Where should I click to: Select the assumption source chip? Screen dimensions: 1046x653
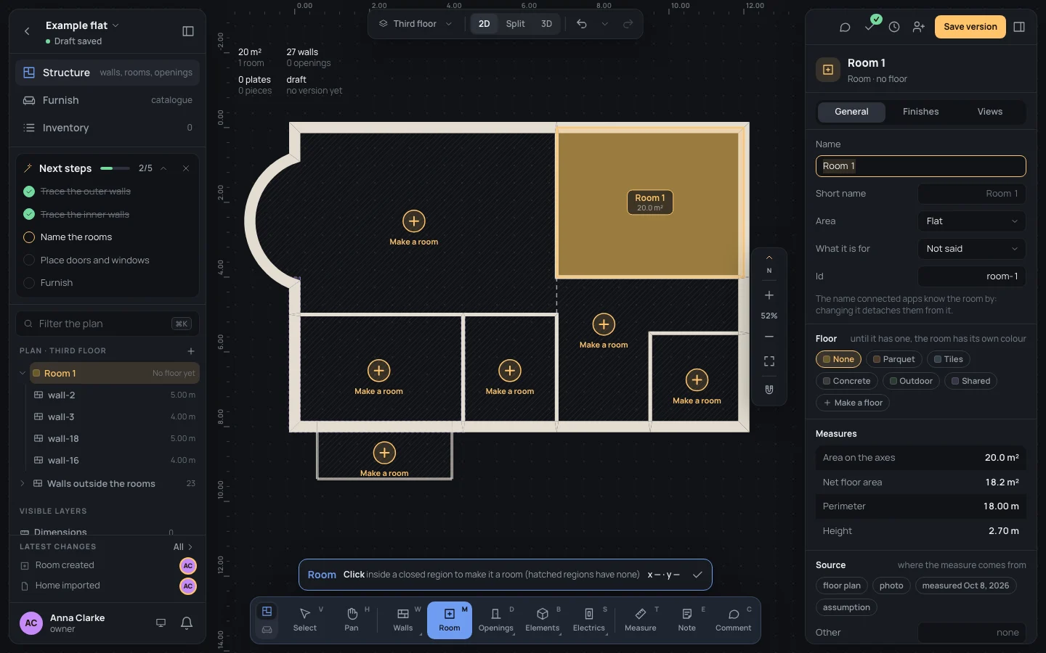[x=846, y=607]
